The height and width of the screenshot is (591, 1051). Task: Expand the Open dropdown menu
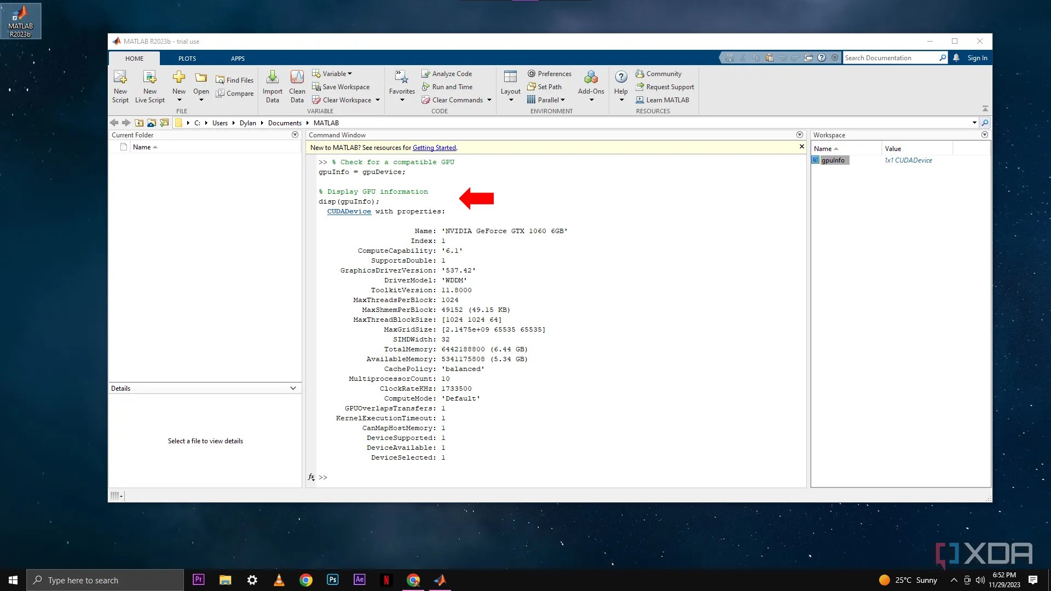(x=201, y=100)
